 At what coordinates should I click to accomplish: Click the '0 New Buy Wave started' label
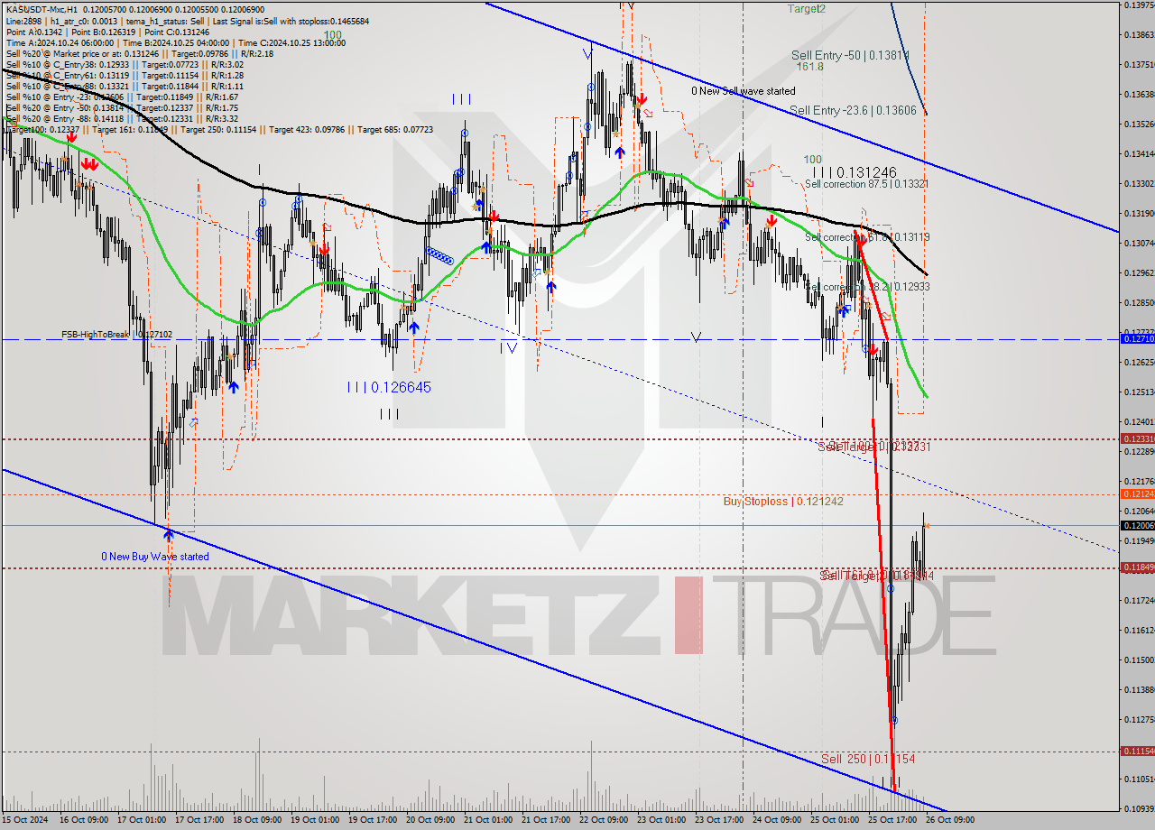click(155, 557)
